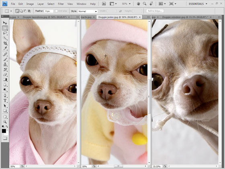Open the File menu

click(x=13, y=4)
